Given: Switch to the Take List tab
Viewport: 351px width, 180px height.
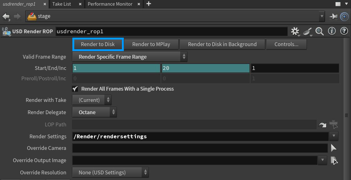Looking at the screenshot, I should point(61,4).
